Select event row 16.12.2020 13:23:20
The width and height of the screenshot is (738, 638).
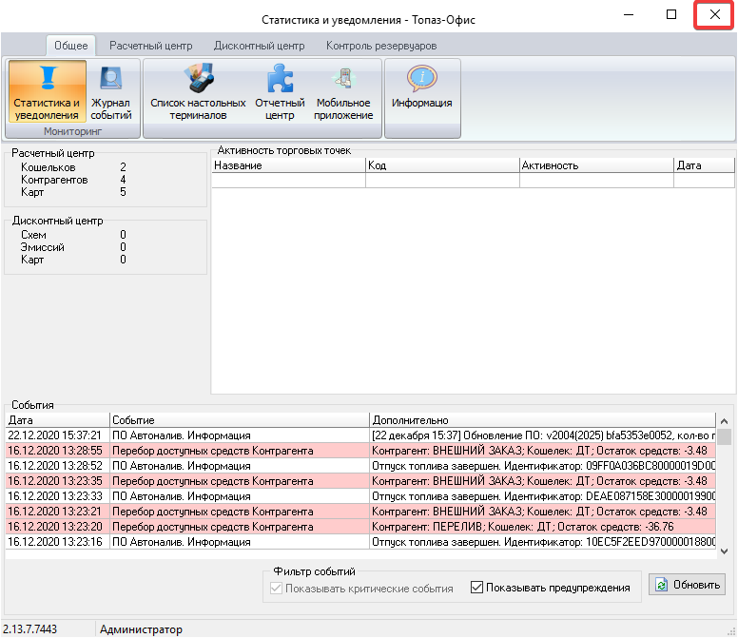(361, 527)
